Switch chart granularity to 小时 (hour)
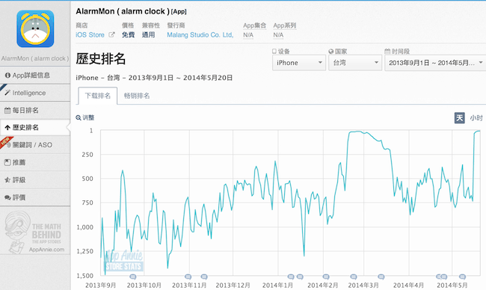Screen dimensions: 486x290 (476, 118)
